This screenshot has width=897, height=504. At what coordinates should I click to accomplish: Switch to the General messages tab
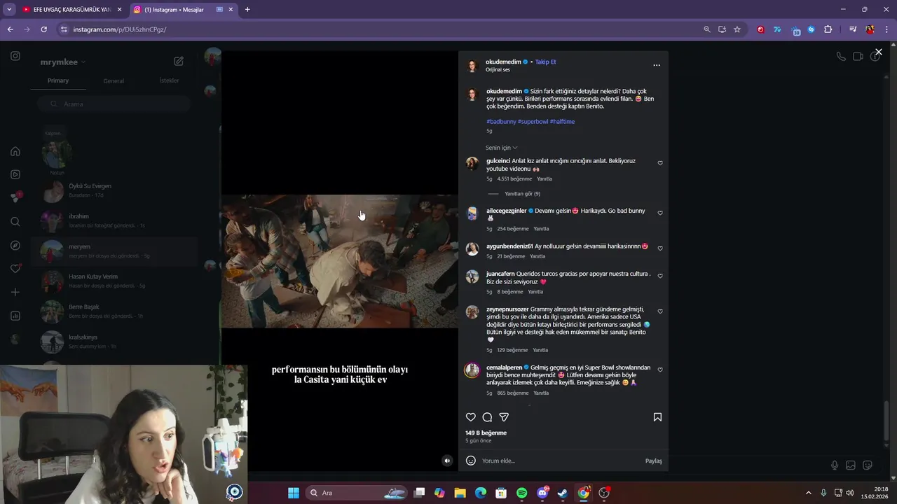point(114,81)
